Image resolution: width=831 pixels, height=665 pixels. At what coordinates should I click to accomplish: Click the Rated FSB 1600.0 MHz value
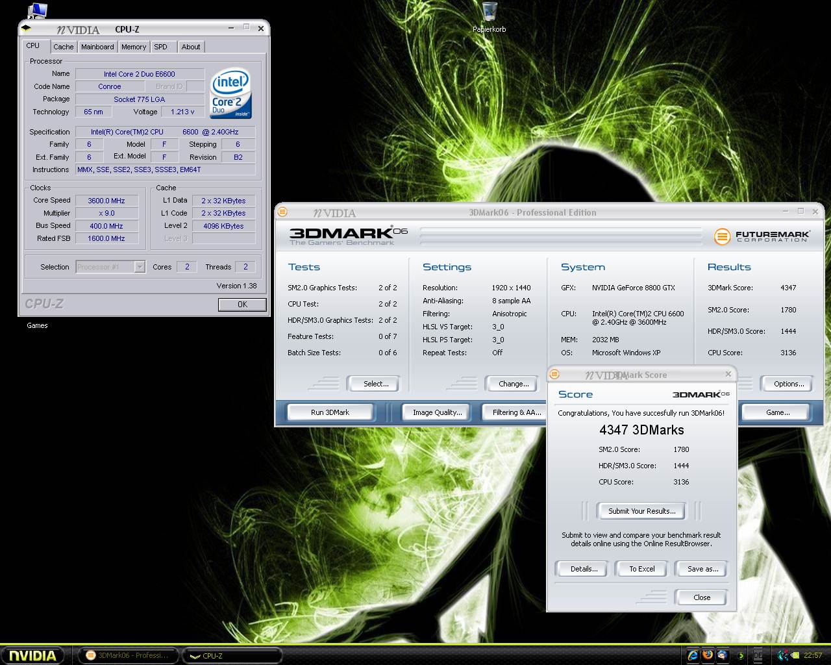pyautogui.click(x=106, y=238)
